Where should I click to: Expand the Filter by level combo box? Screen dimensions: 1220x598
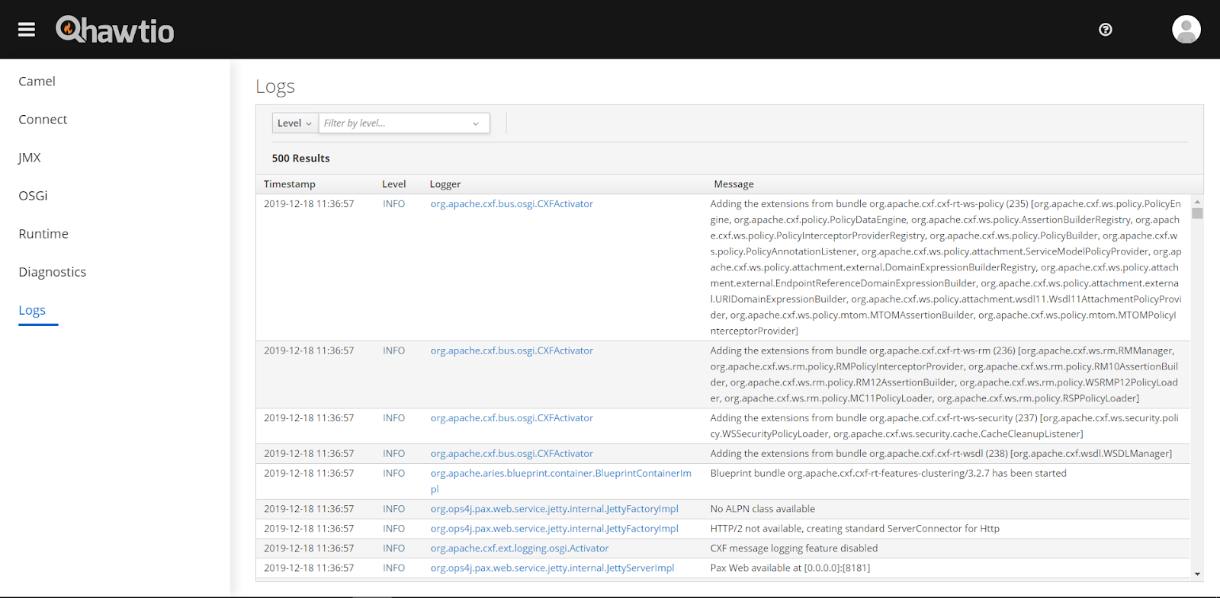point(404,123)
